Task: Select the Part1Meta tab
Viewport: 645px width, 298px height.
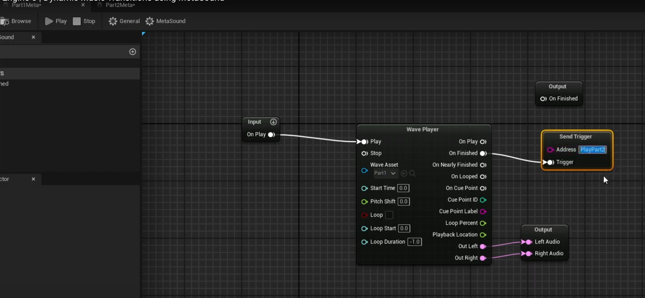Action: [x=26, y=5]
